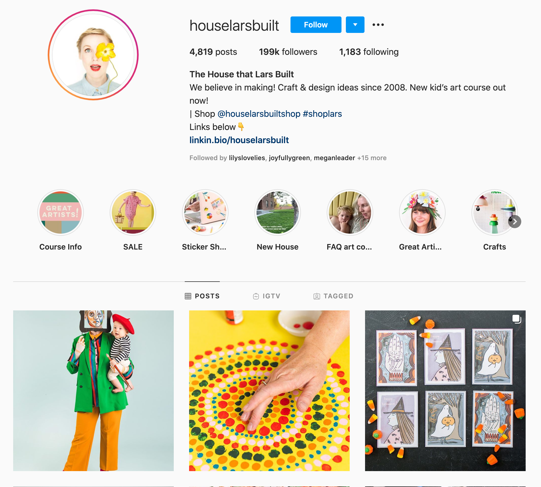This screenshot has height=487, width=541.
Task: Follow the houselarsbuilt account
Action: 316,25
